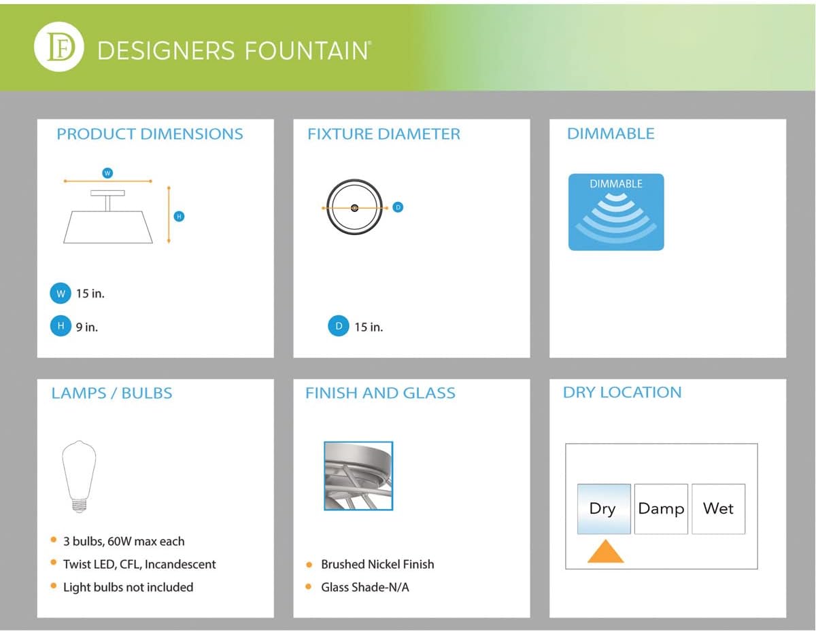Click the Edison light bulb illustration
The height and width of the screenshot is (632, 816).
tap(79, 476)
